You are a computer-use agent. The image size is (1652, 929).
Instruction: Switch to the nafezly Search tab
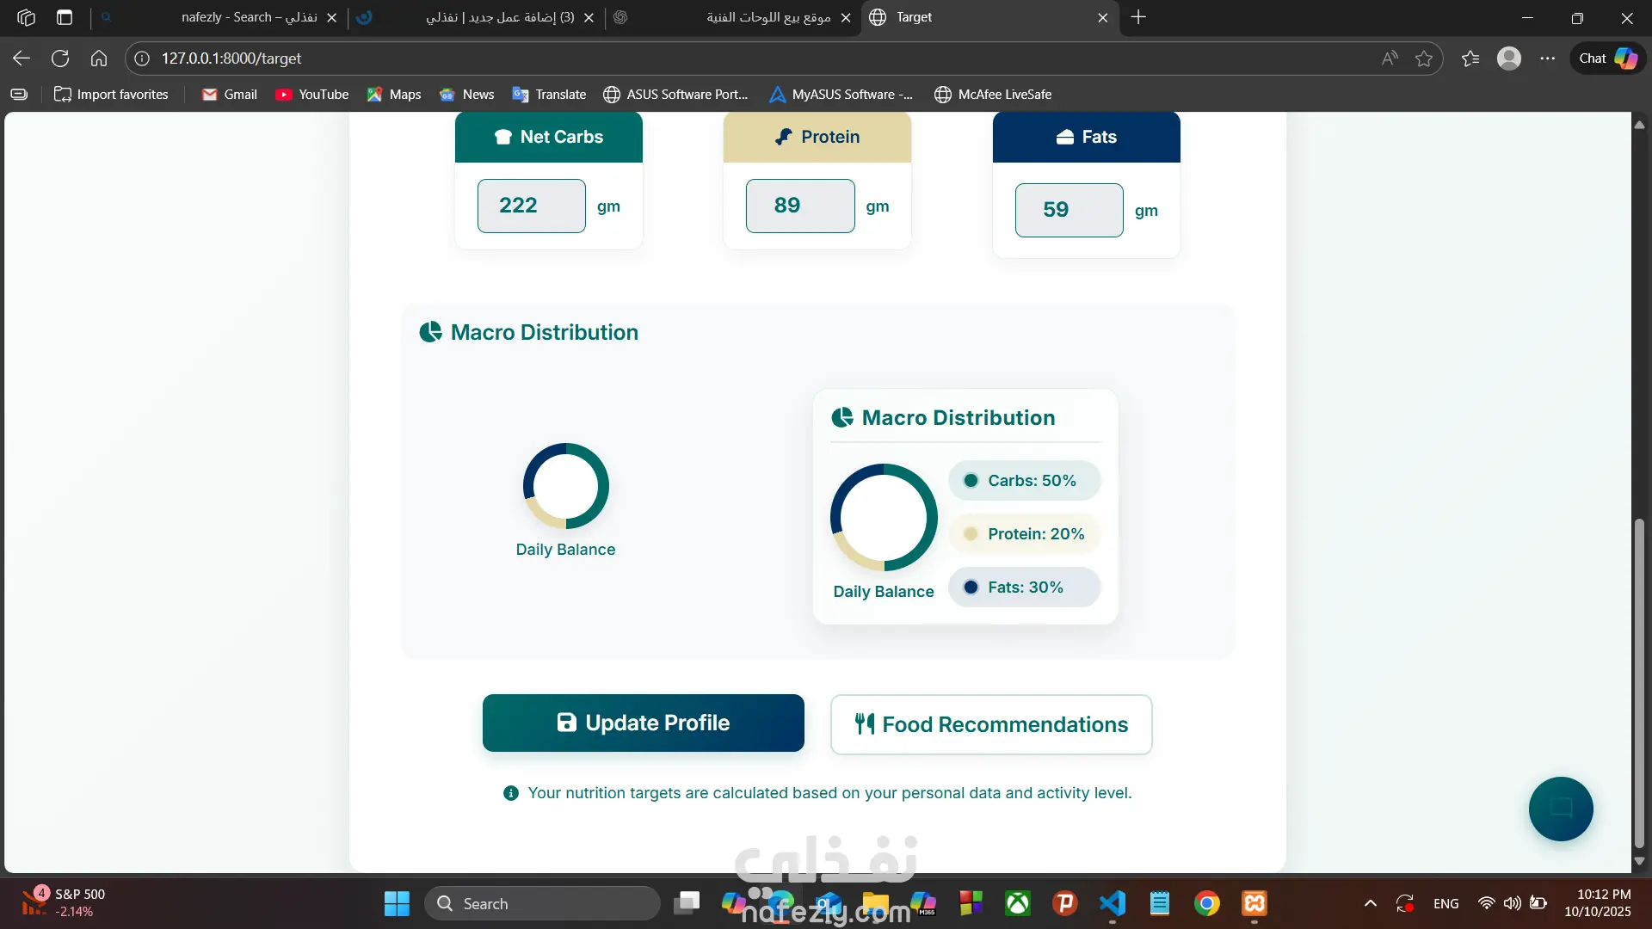click(x=250, y=17)
